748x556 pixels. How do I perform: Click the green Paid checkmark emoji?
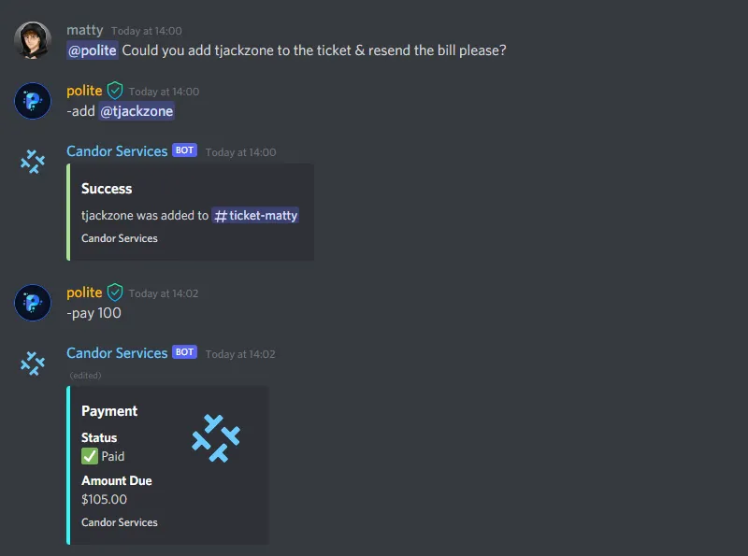(x=89, y=456)
